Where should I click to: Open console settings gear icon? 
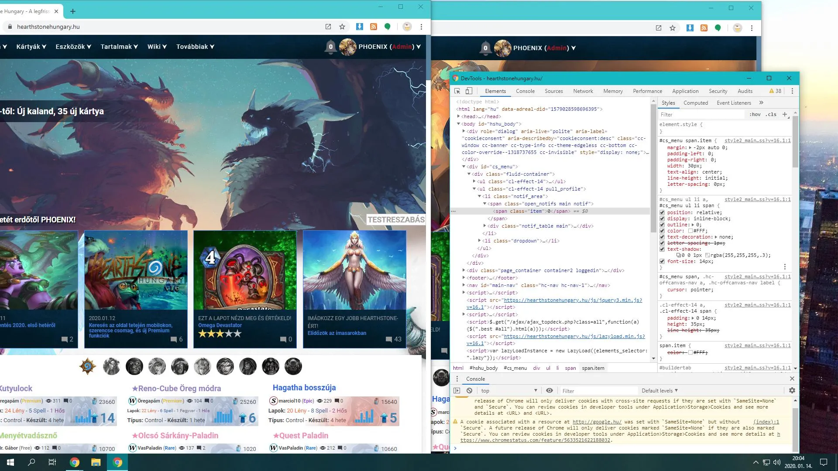[x=792, y=391]
